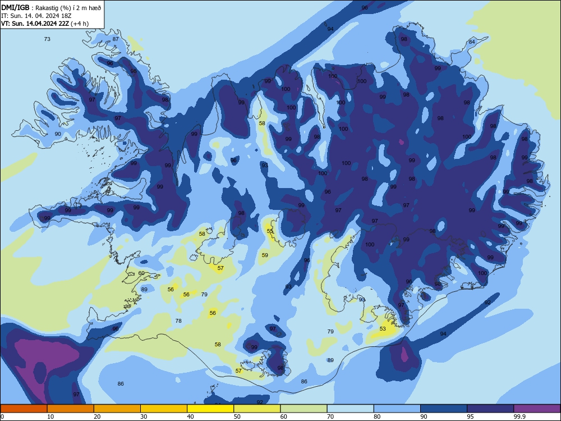
Task: Pick the 40–50 bright yellow legend swatch
Action: pos(210,409)
